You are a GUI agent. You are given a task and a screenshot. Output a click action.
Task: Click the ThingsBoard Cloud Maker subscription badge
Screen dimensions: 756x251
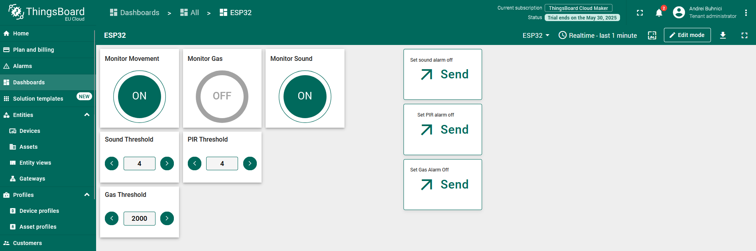pos(578,8)
